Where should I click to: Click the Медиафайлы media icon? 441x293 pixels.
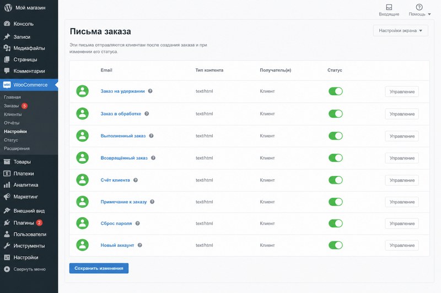pyautogui.click(x=7, y=48)
